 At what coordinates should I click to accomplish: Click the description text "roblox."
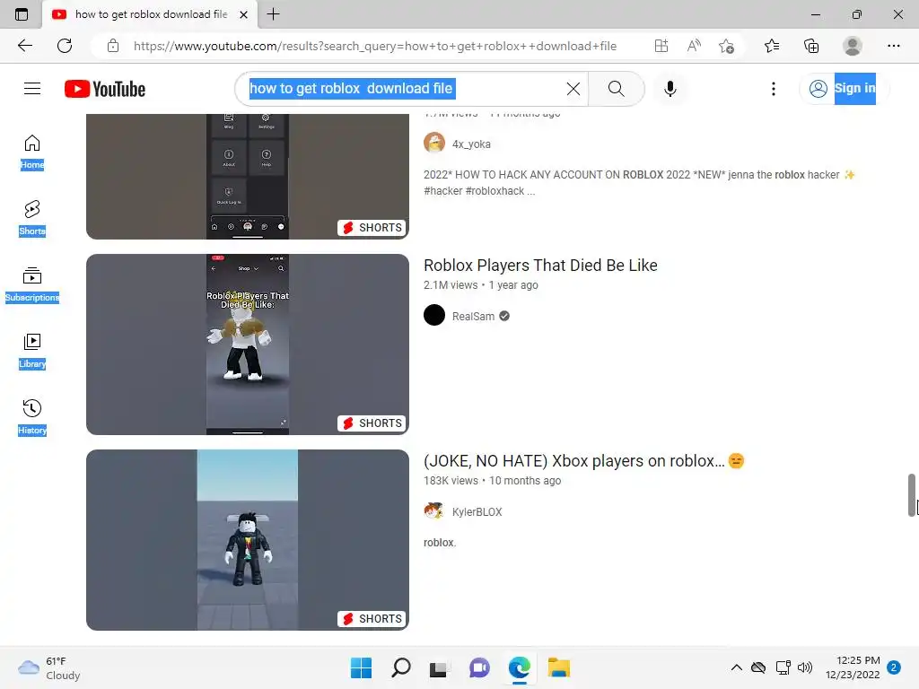pyautogui.click(x=440, y=543)
